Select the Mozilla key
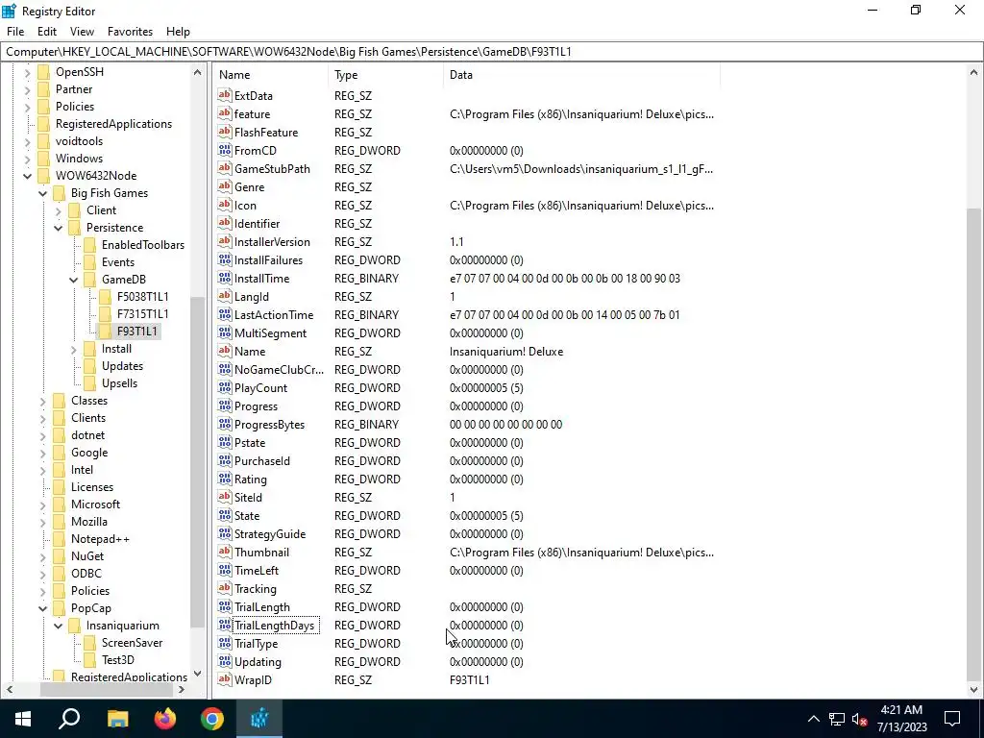The width and height of the screenshot is (984, 738). click(89, 522)
